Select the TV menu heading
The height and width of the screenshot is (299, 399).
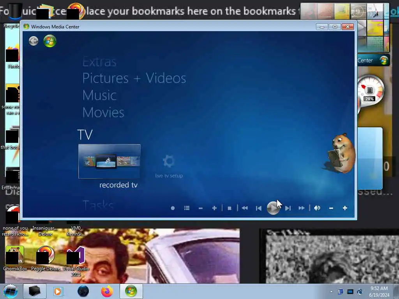point(85,135)
